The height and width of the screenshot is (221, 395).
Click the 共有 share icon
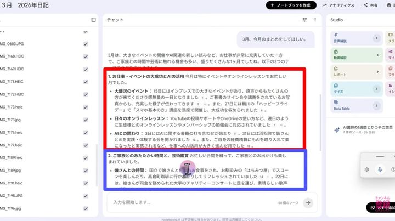coord(365,5)
